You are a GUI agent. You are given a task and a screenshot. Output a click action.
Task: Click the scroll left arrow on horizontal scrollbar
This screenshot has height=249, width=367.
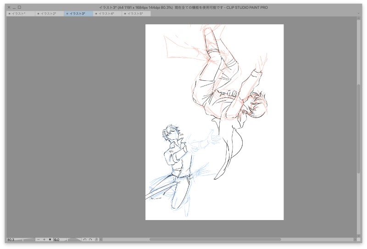point(101,239)
